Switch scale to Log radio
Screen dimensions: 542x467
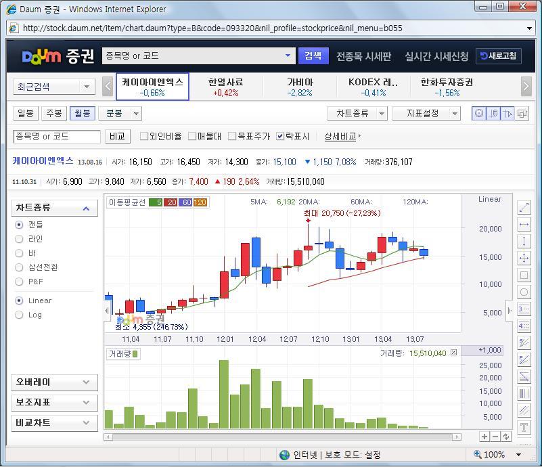tap(20, 315)
